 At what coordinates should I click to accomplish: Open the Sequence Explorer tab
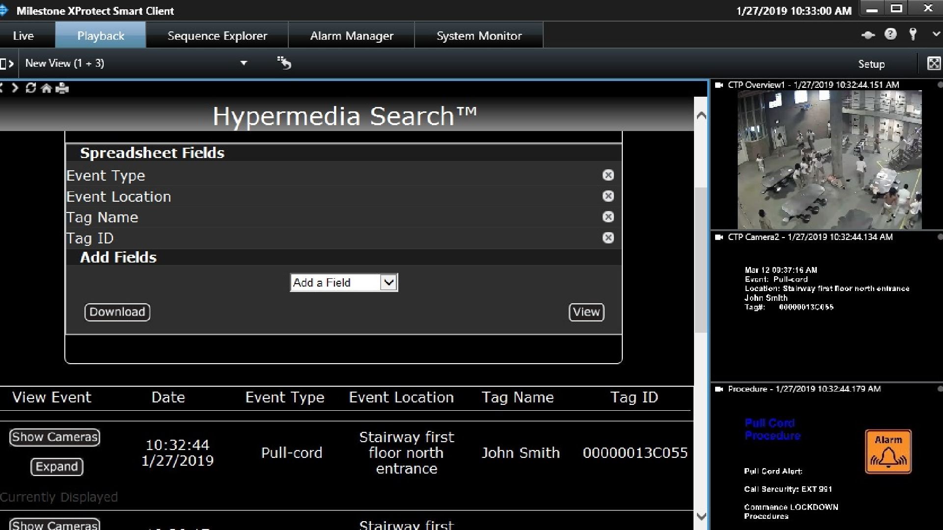tap(217, 36)
